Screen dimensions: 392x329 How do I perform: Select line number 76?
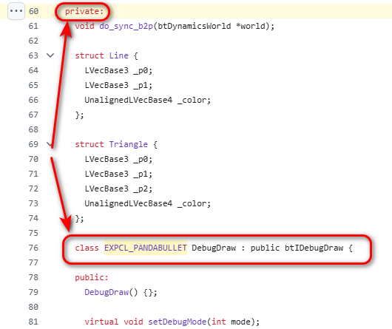click(33, 248)
